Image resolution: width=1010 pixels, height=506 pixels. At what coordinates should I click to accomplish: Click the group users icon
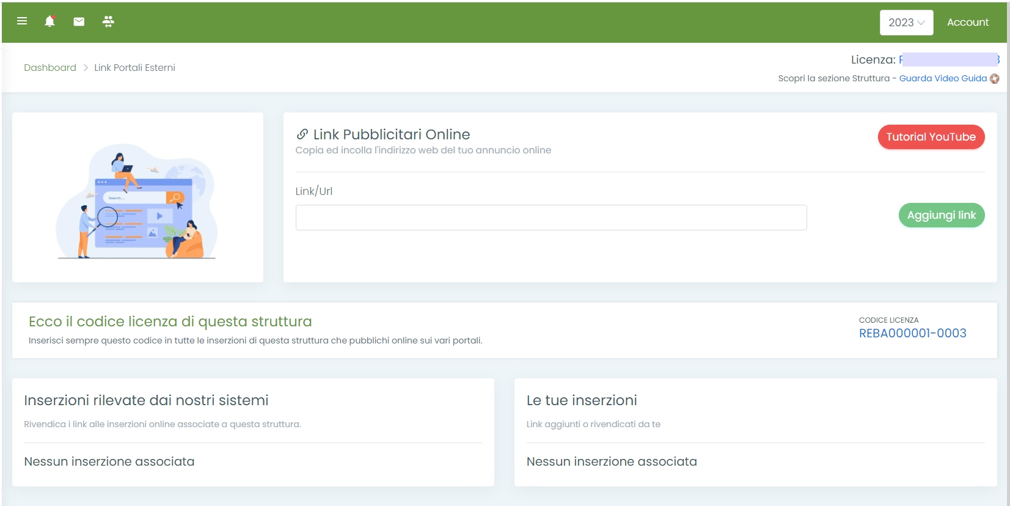pos(108,22)
